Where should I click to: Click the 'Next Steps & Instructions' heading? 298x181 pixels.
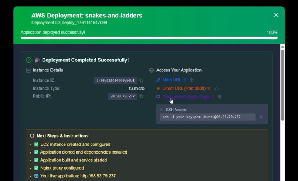click(62, 136)
